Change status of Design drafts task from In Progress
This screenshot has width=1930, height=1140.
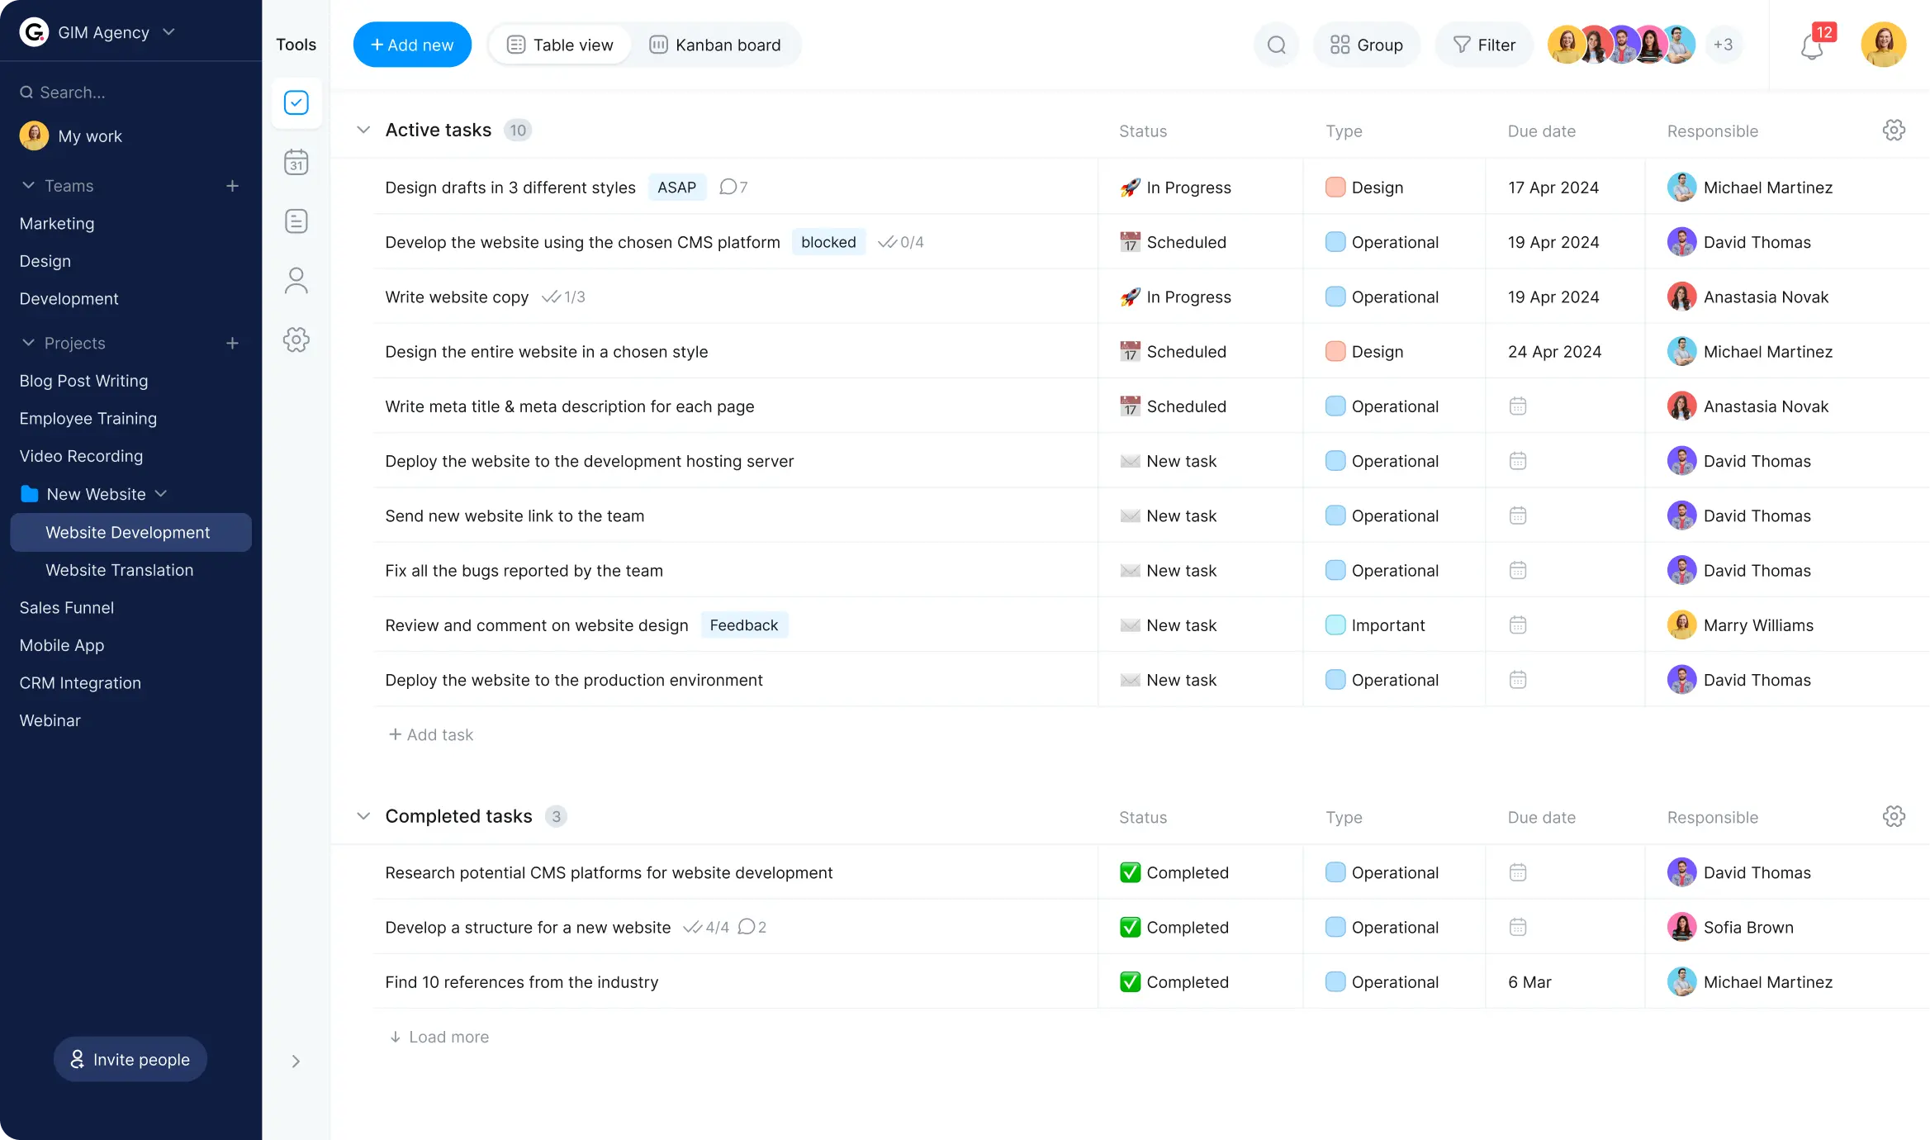(1176, 188)
